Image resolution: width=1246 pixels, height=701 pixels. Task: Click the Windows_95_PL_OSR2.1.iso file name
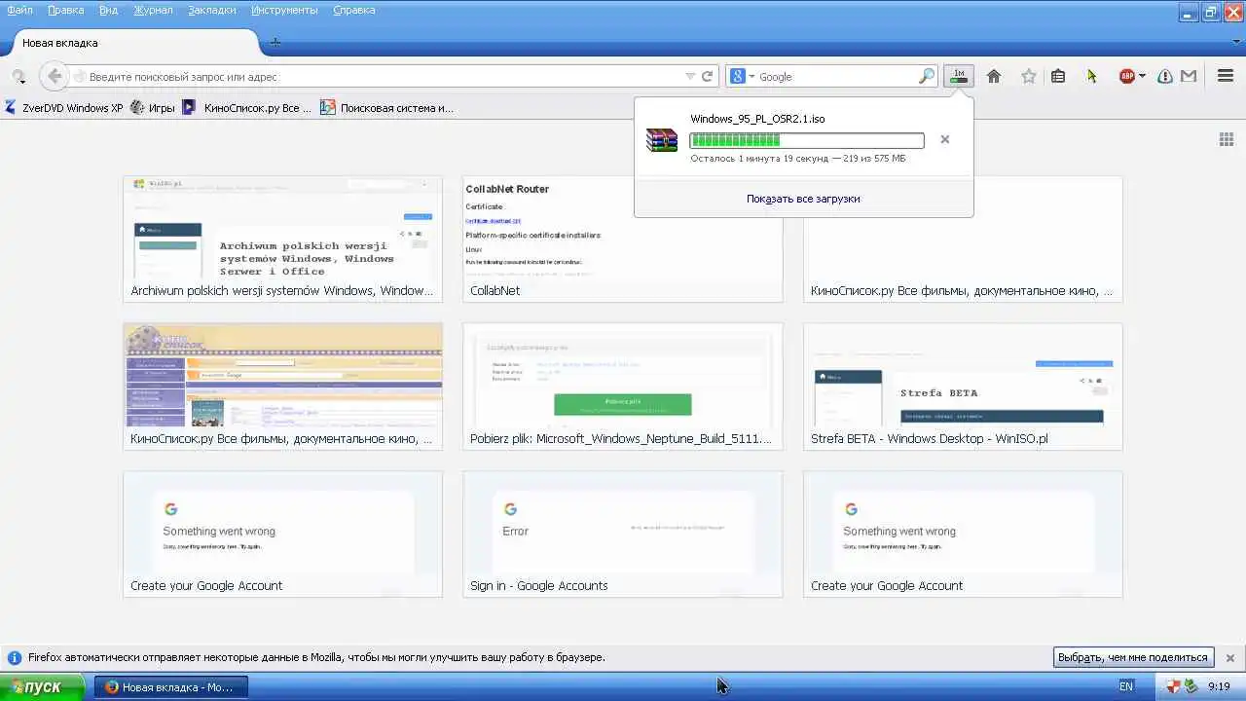point(757,119)
